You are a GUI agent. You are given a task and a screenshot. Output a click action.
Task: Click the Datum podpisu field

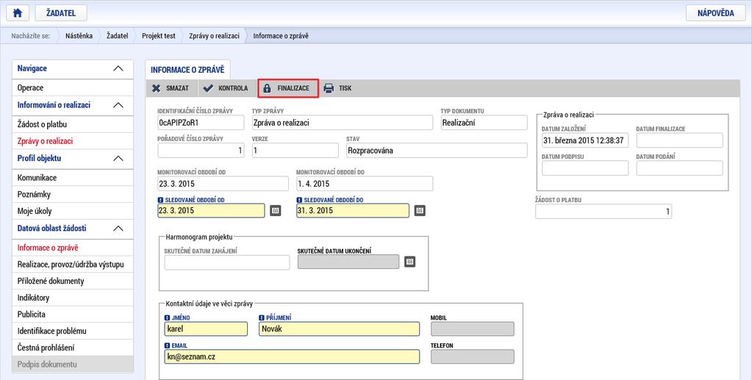(585, 168)
